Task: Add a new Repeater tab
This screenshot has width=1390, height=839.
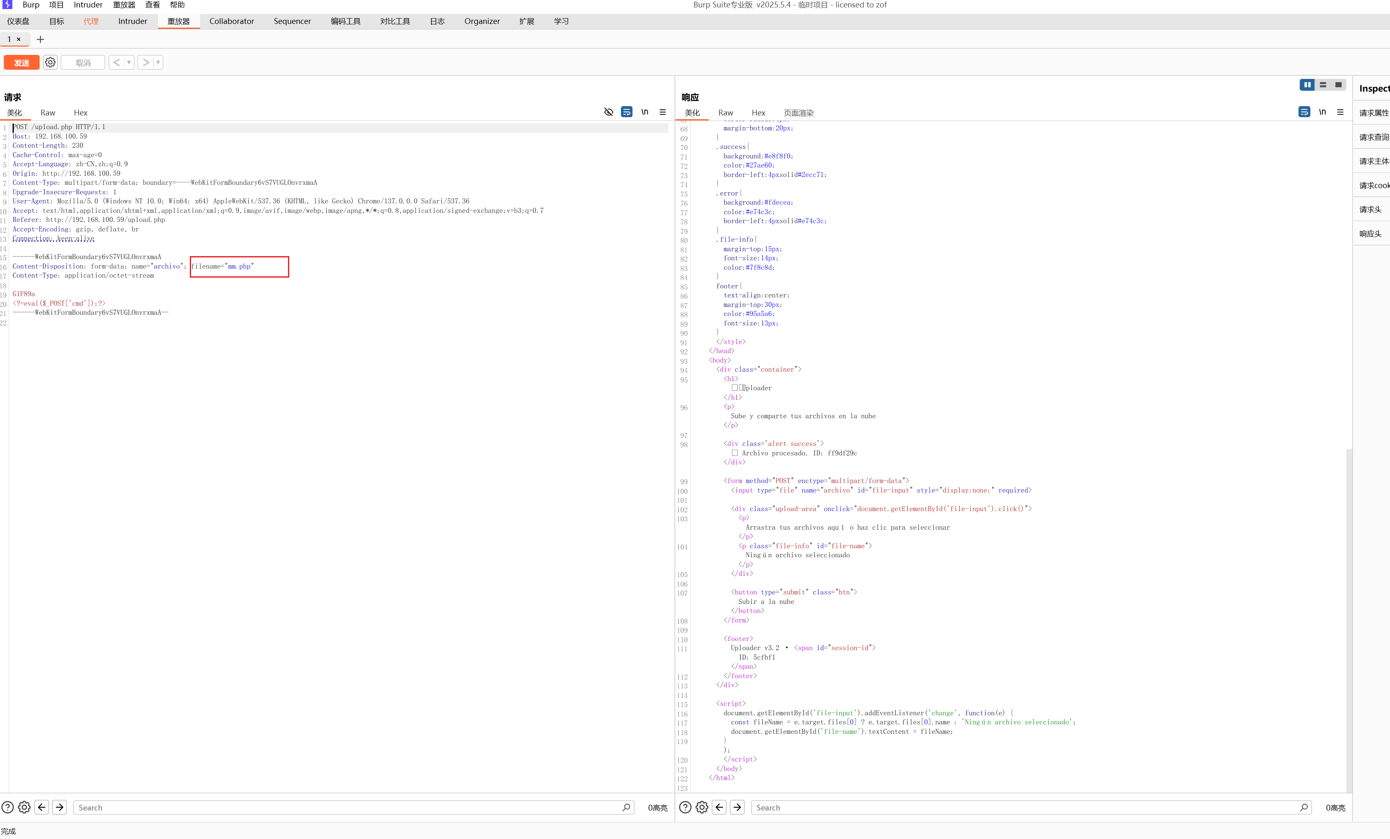Action: (40, 40)
